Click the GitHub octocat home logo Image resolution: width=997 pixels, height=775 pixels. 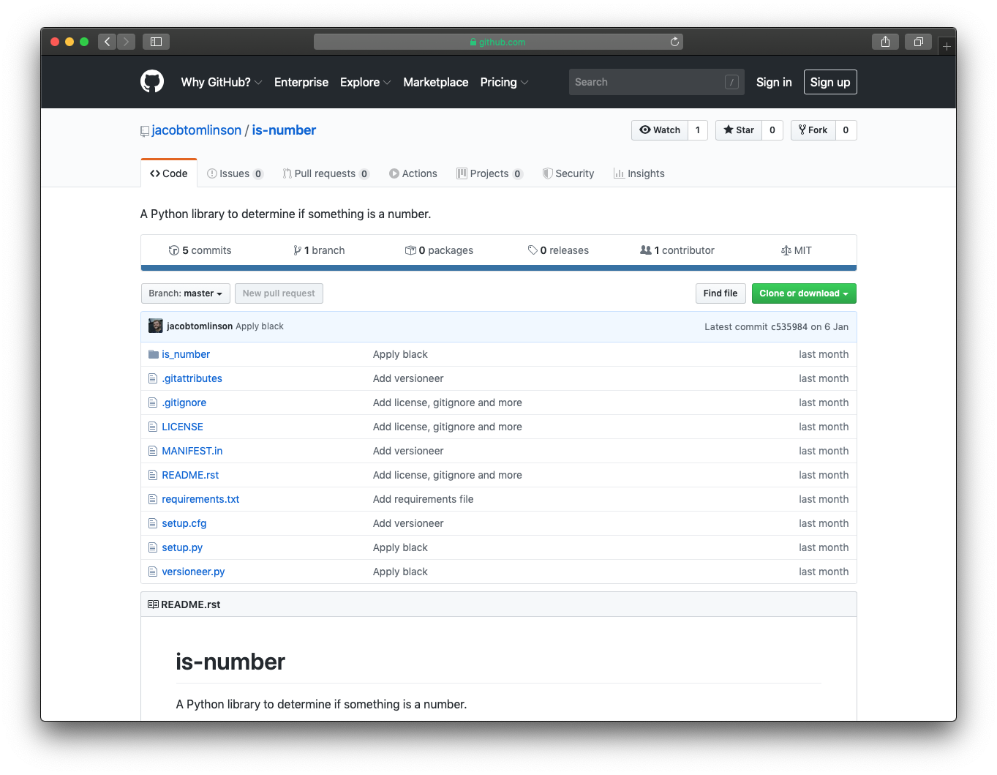[x=152, y=81]
